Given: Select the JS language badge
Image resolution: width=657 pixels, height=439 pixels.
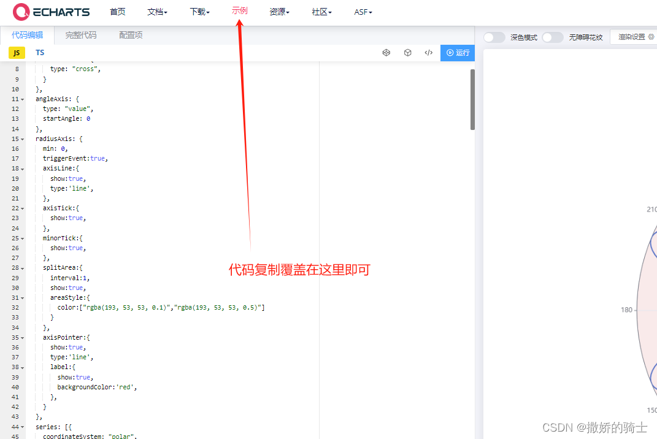Looking at the screenshot, I should point(16,53).
